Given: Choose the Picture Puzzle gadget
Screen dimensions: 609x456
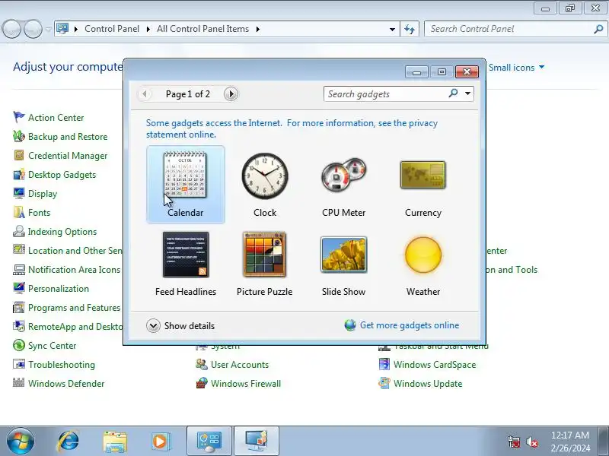Looking at the screenshot, I should coord(264,264).
